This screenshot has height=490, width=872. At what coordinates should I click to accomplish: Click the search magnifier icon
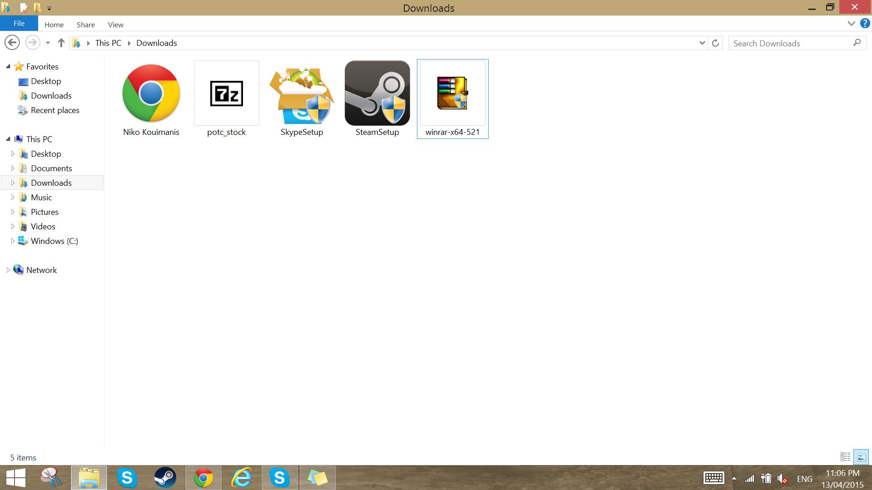857,43
